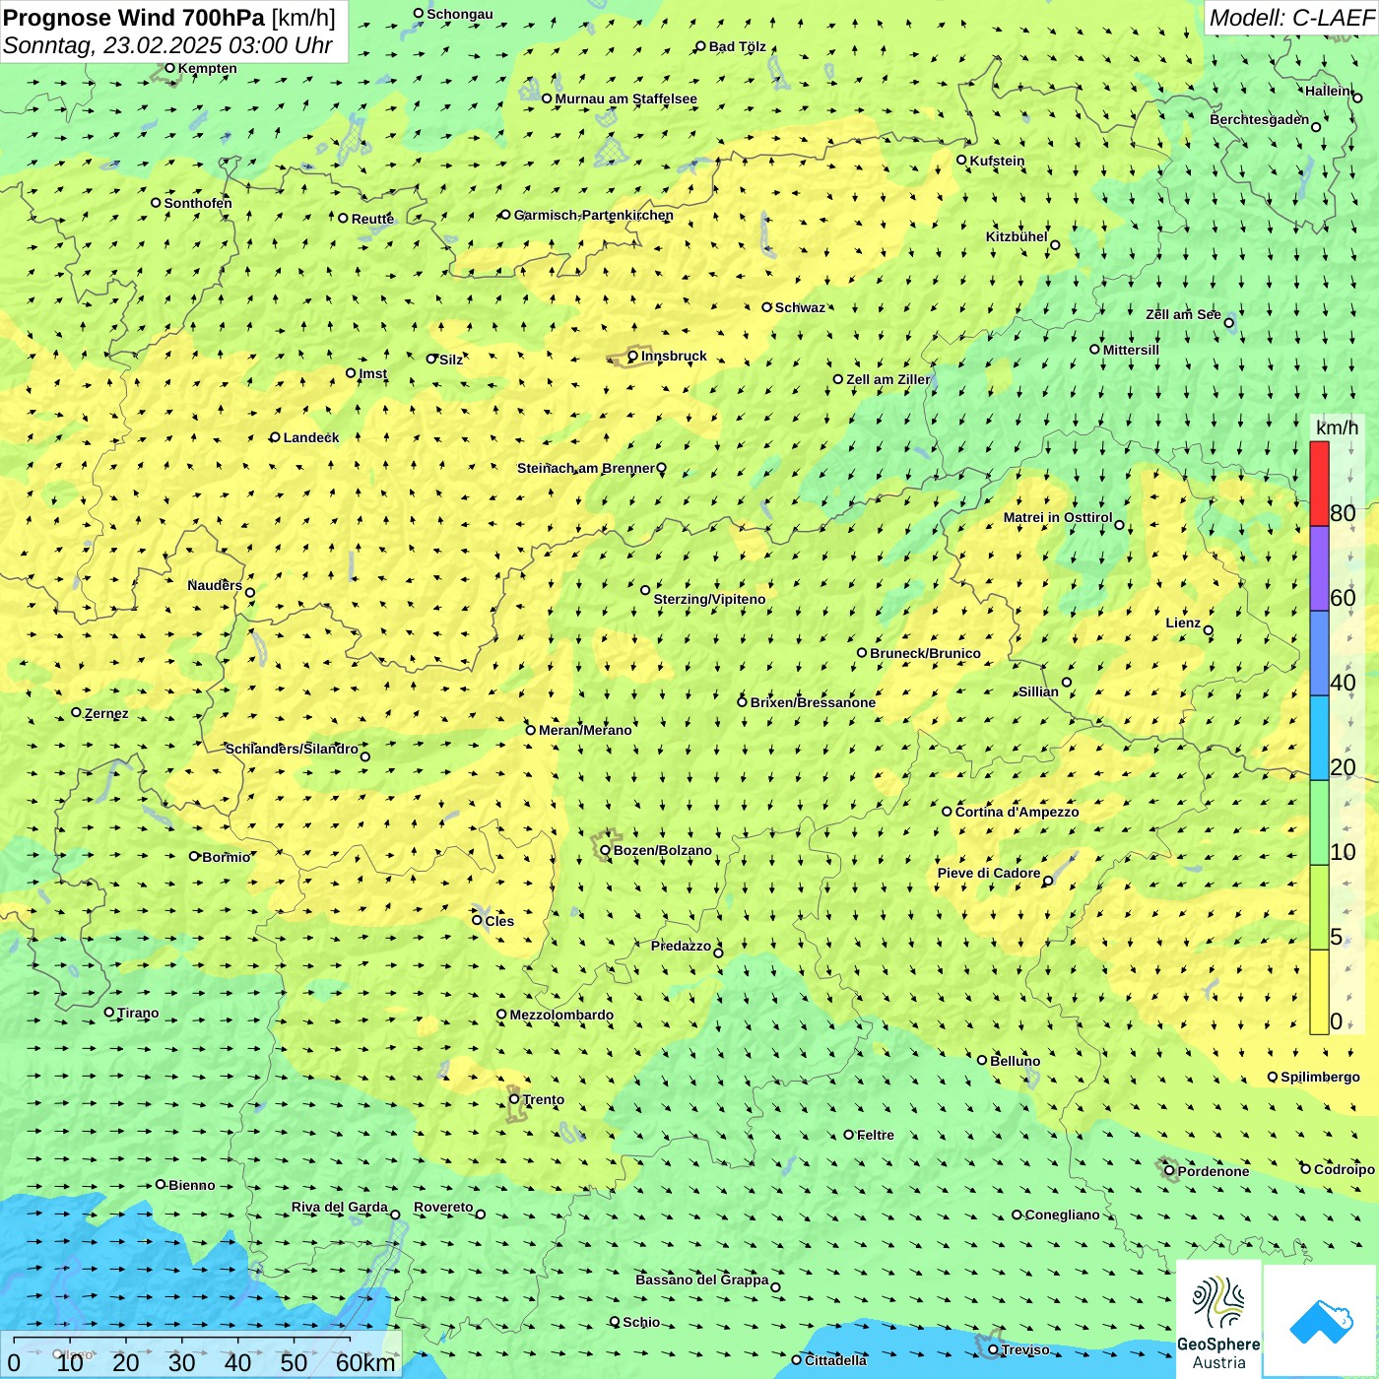Click the Mezzolombardo label
Screen dimensions: 1379x1379
click(x=561, y=1016)
